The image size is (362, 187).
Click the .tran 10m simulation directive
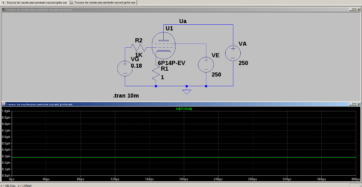point(126,96)
